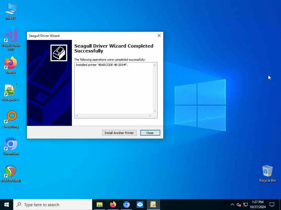This screenshot has width=281, height=210.
Task: Click Show Desktop strip beside notification icon
Action: pos(280,205)
